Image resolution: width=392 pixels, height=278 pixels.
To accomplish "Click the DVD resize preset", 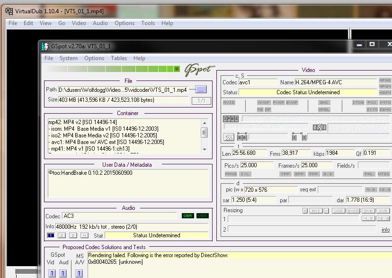I will click(x=368, y=211).
